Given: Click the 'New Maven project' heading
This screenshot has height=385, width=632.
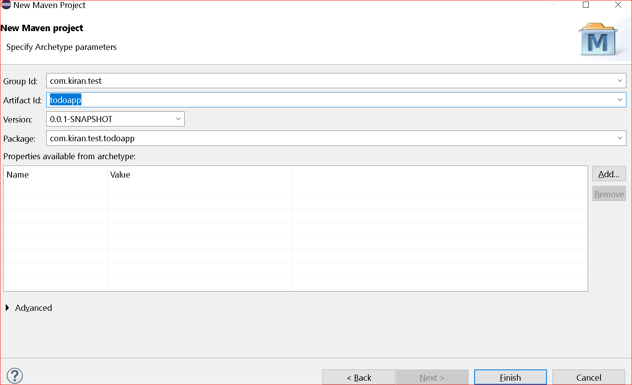Looking at the screenshot, I should 42,28.
